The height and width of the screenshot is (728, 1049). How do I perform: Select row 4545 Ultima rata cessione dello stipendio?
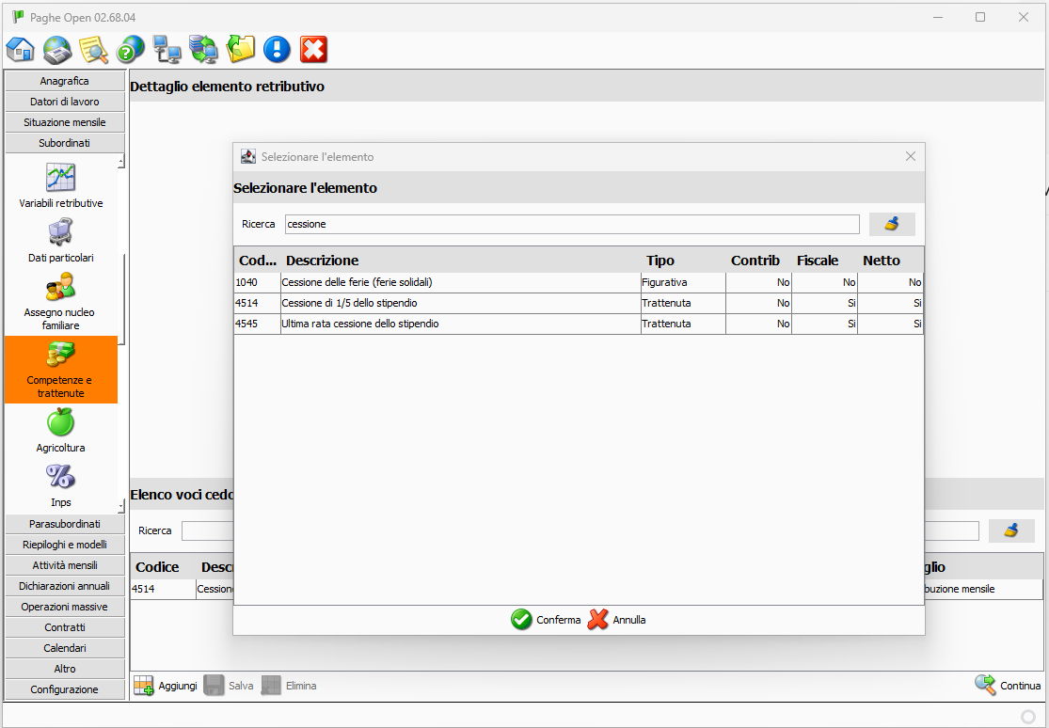[459, 324]
